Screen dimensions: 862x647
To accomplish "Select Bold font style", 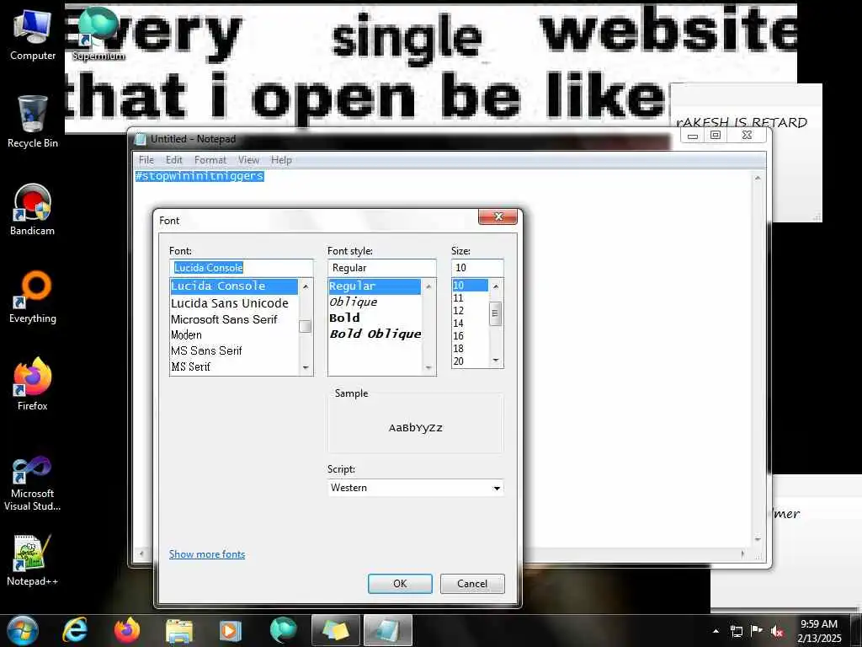I will [375, 318].
